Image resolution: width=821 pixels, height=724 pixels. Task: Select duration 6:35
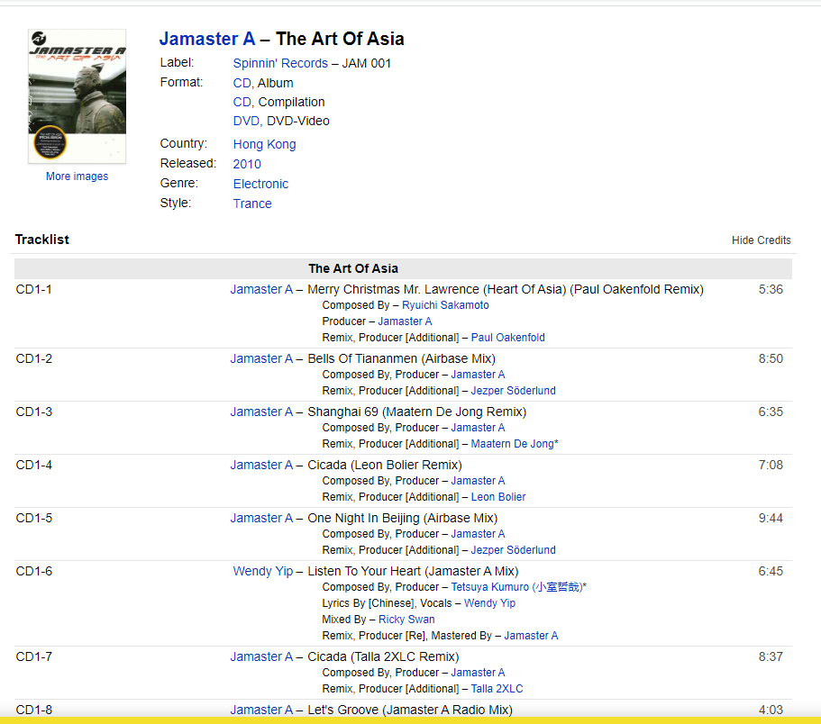[771, 412]
